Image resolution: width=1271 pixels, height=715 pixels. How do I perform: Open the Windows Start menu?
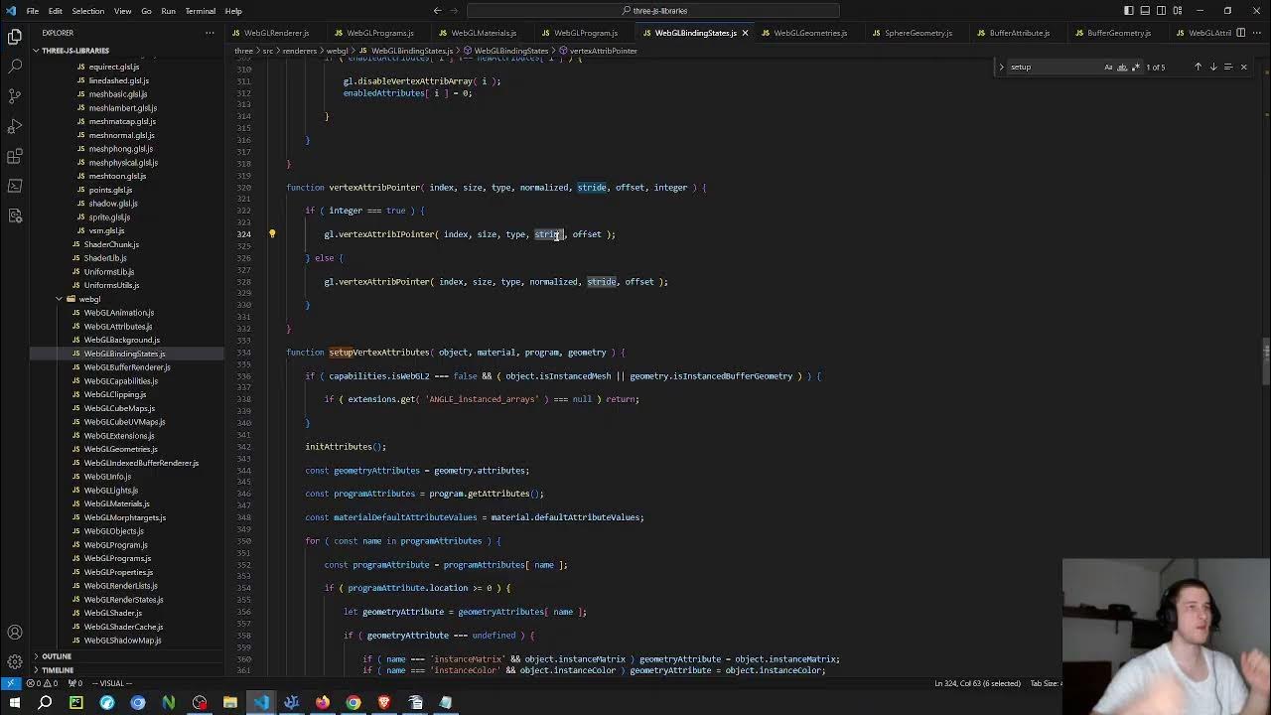14,703
